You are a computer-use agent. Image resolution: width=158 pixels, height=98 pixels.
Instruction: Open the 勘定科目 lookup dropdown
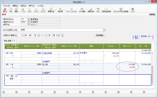(29, 19)
